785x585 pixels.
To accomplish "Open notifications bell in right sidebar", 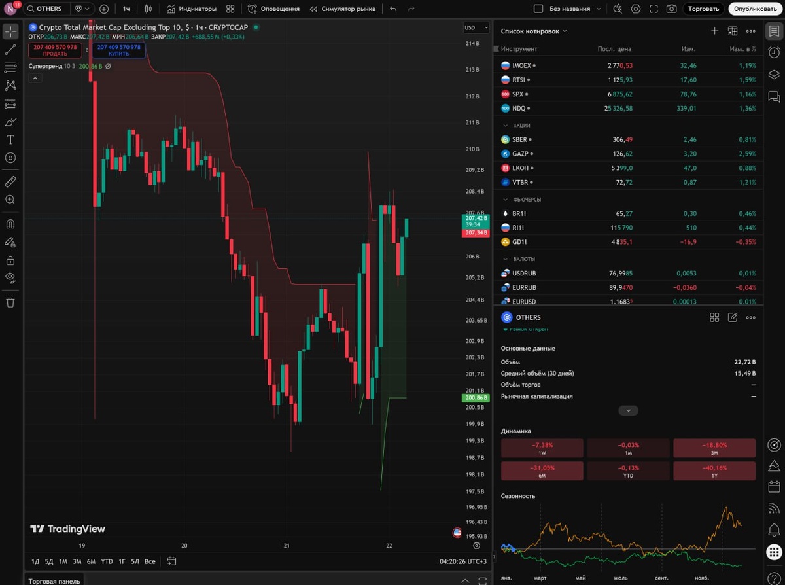I will pos(774,529).
